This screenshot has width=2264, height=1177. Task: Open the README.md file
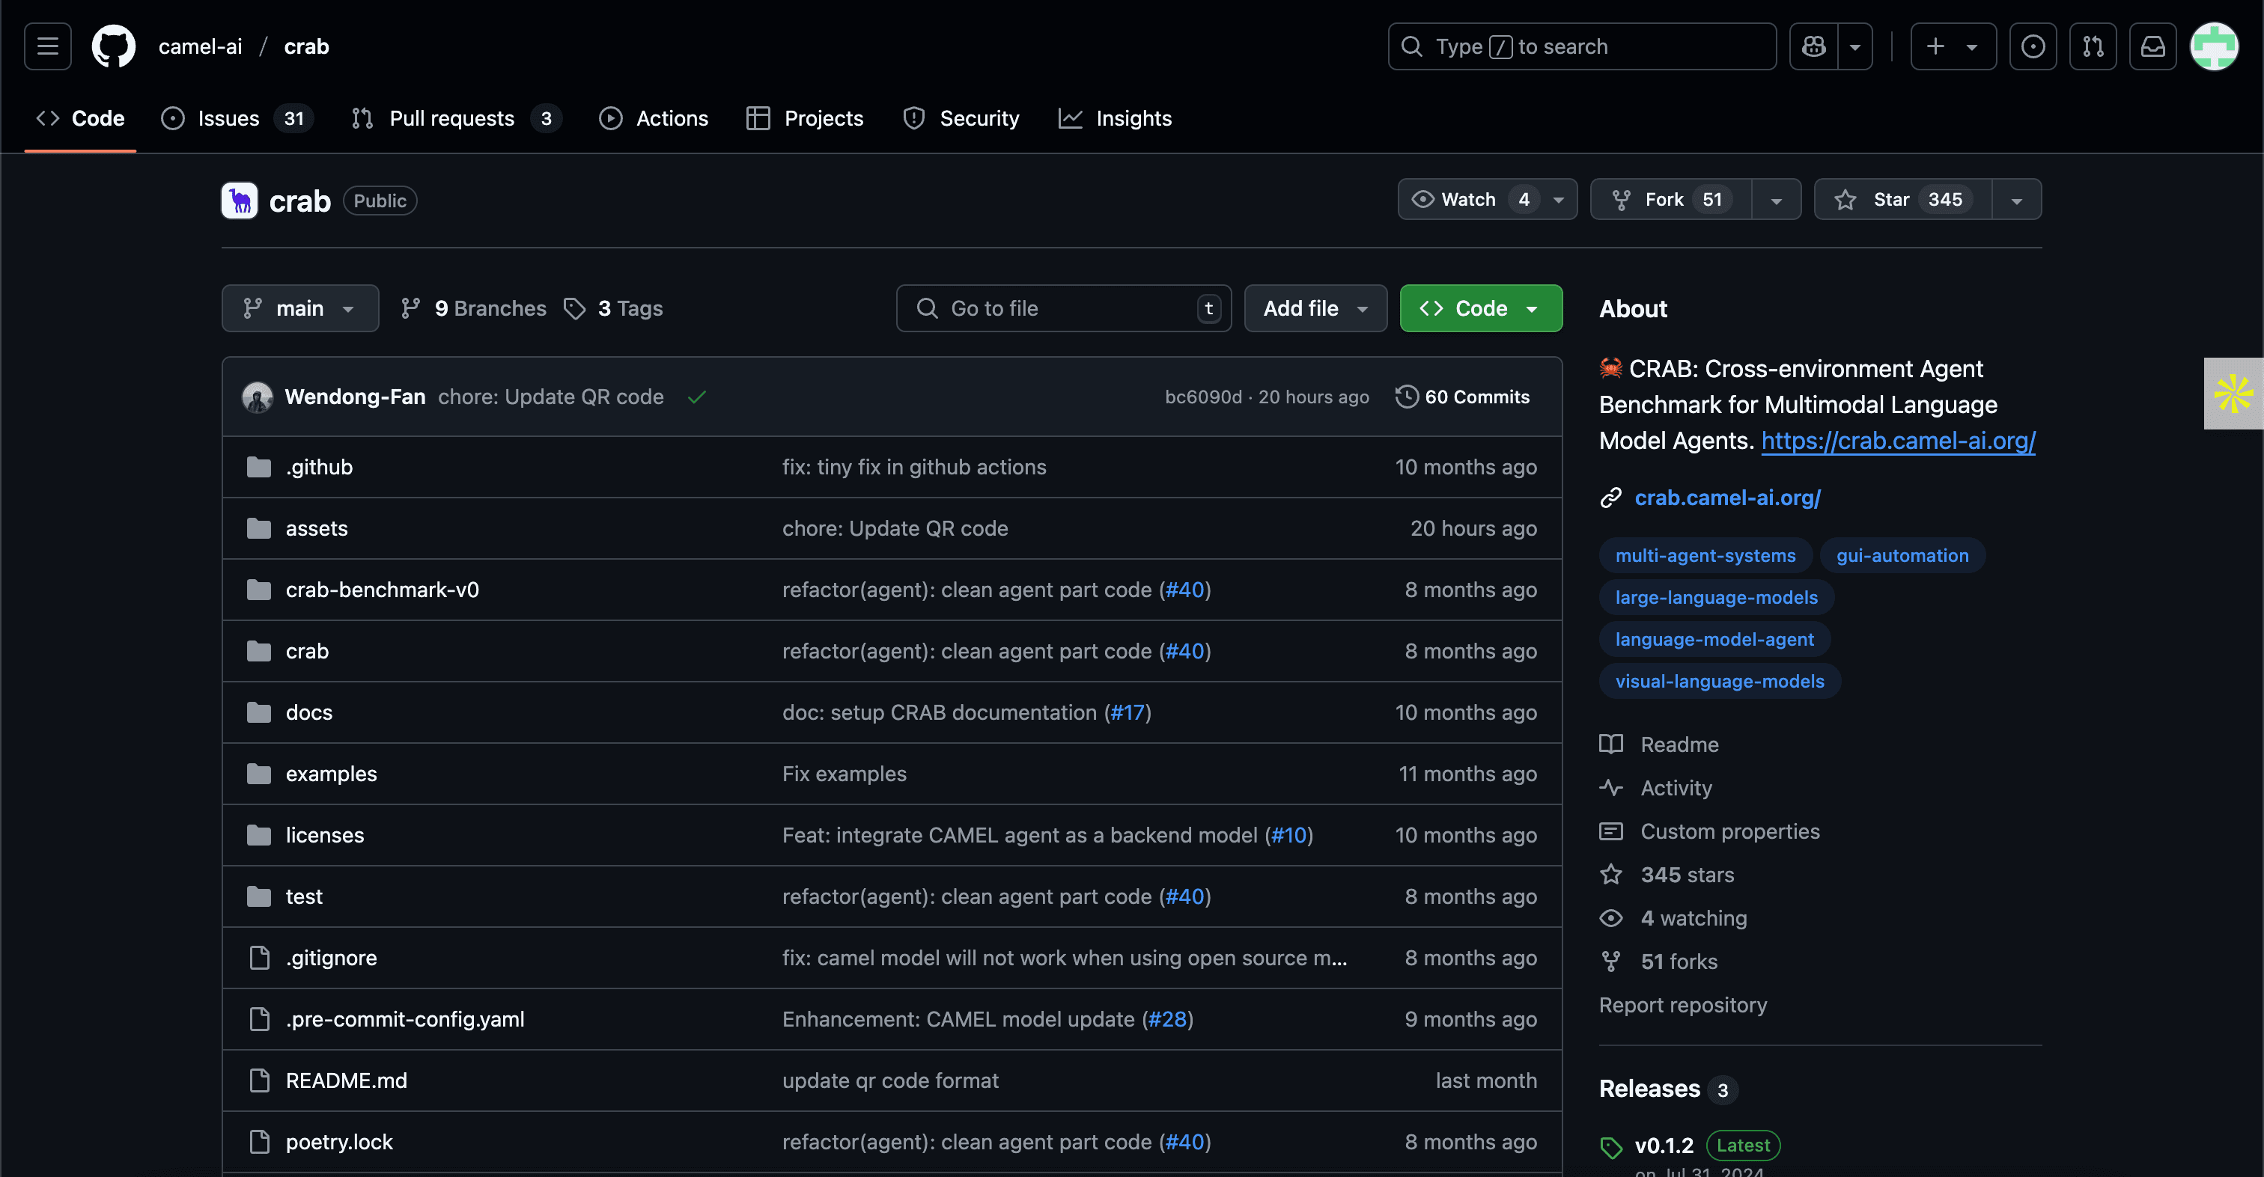[x=347, y=1081]
